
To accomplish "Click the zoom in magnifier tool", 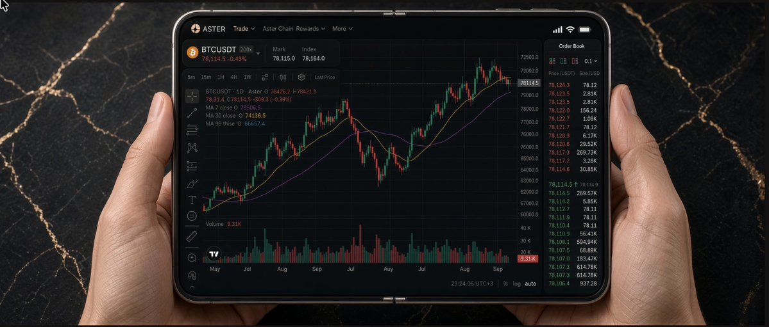I will 192,258.
